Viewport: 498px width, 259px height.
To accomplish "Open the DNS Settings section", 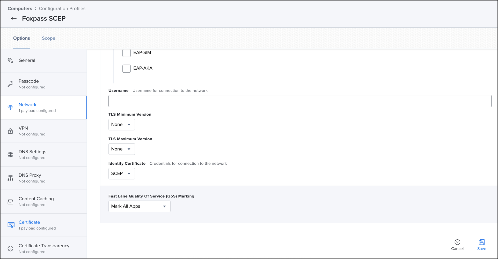I will [x=43, y=155].
